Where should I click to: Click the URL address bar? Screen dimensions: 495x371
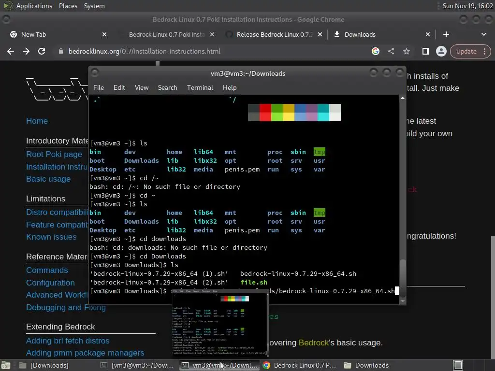pyautogui.click(x=215, y=51)
